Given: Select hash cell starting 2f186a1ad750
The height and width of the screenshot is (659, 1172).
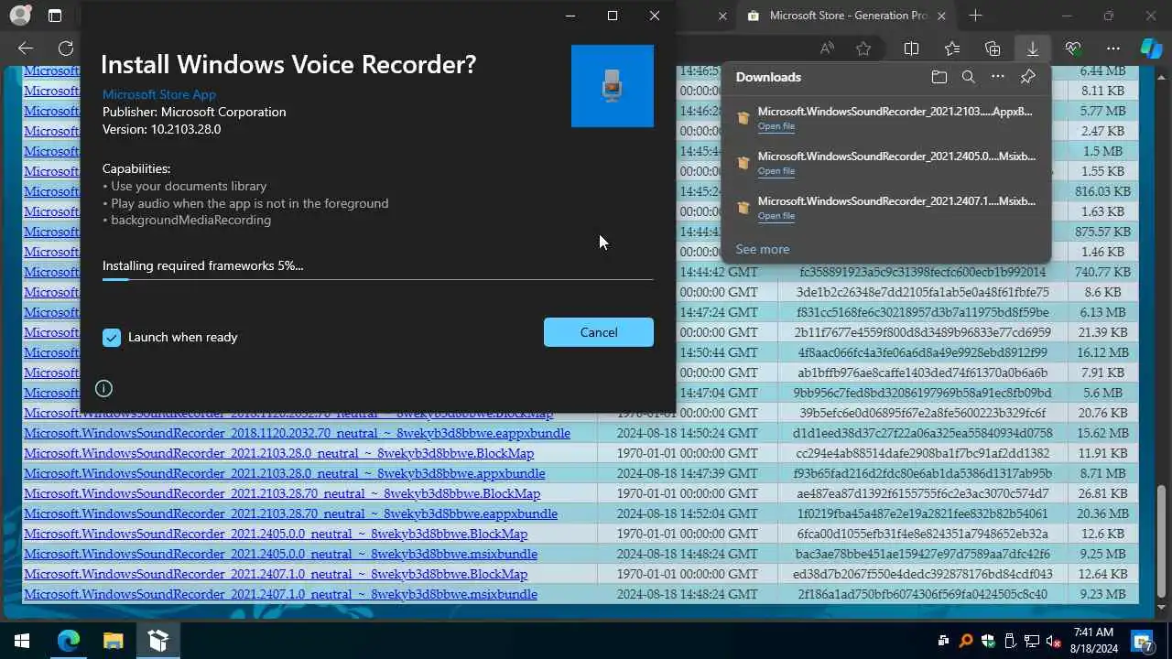Looking at the screenshot, I should click(922, 594).
